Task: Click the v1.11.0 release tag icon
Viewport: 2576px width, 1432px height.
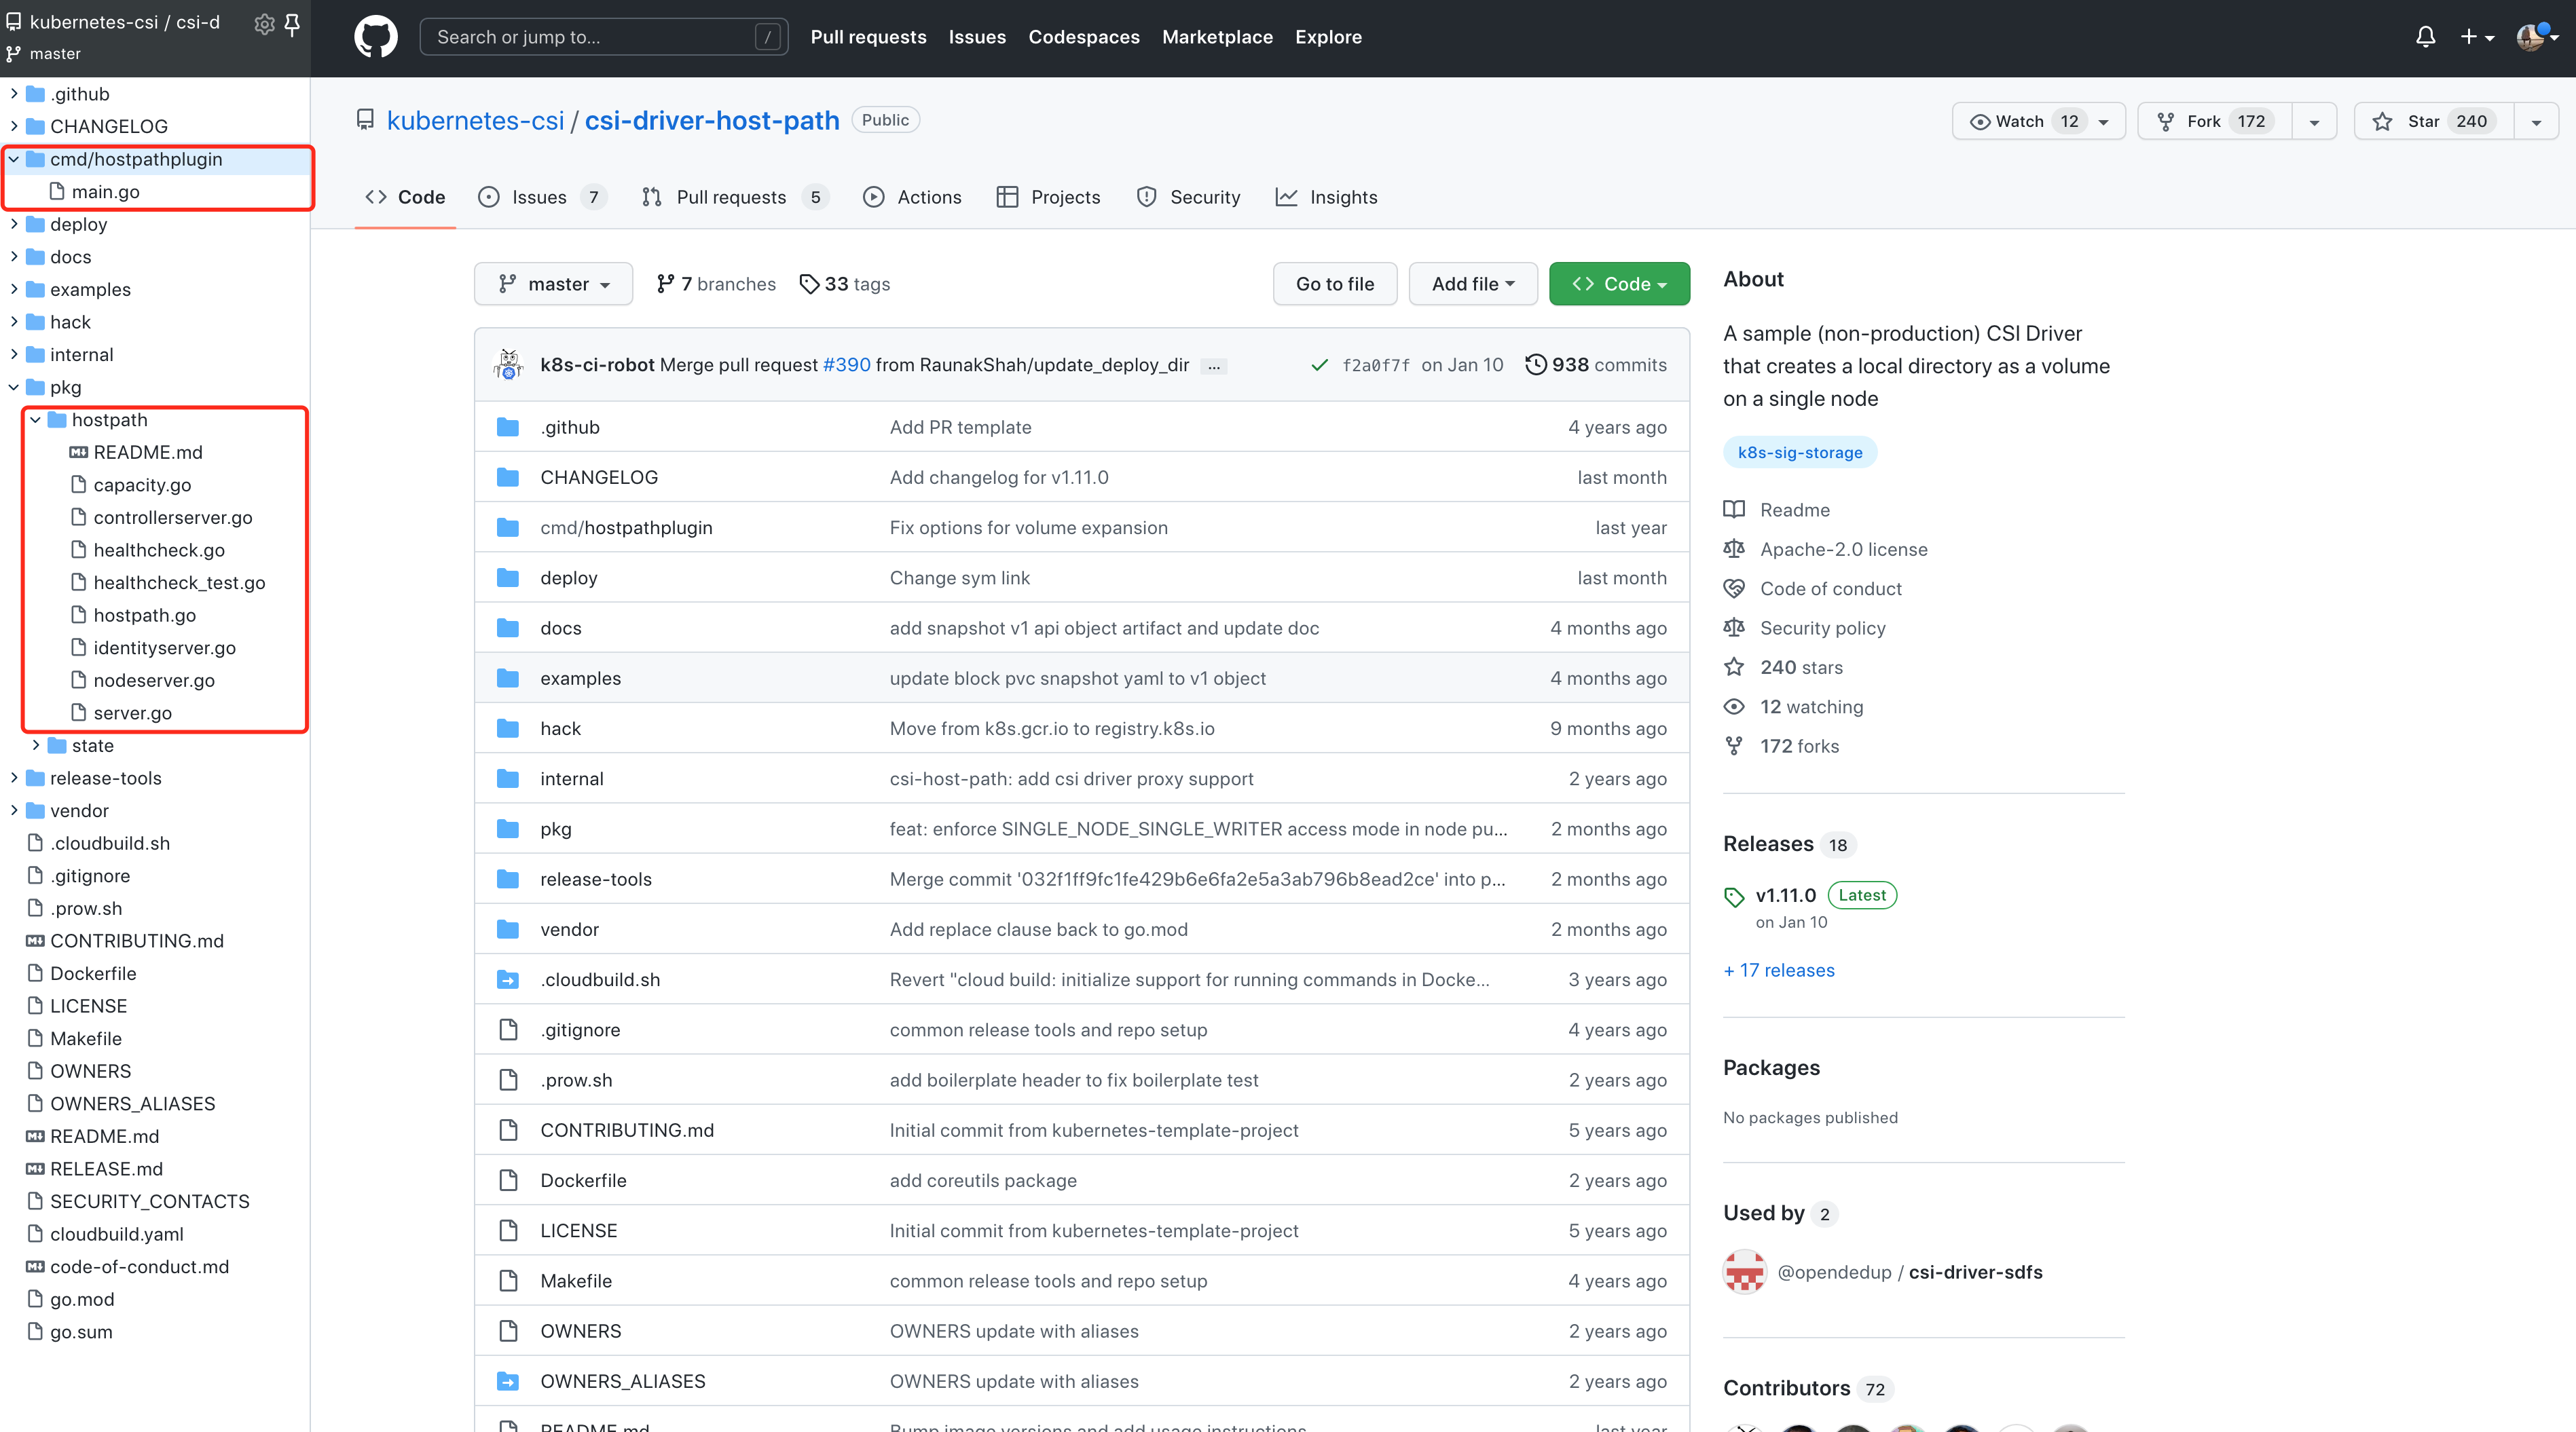Action: coord(1734,897)
